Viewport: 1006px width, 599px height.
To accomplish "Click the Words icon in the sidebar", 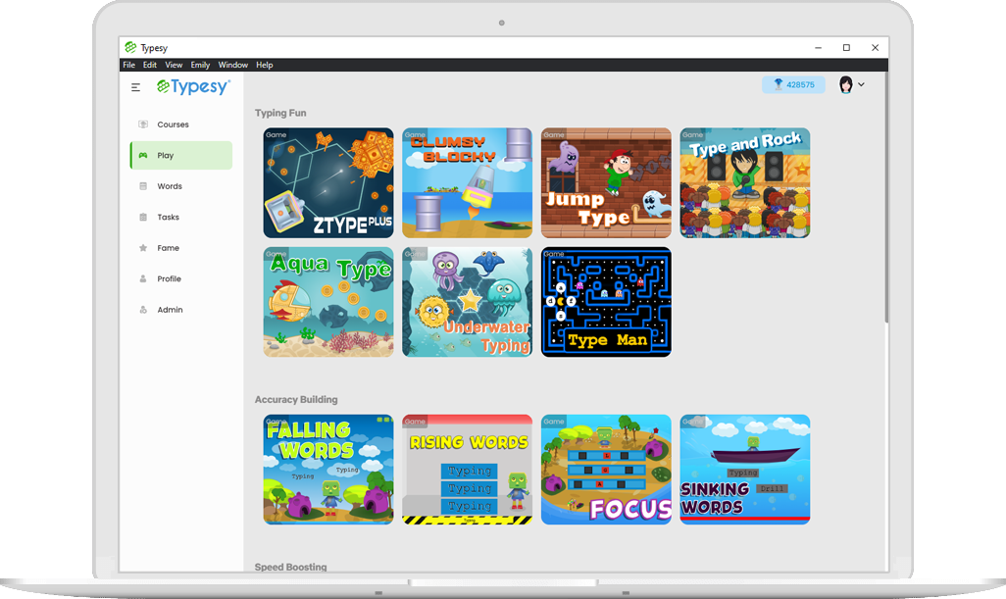I will click(x=143, y=186).
